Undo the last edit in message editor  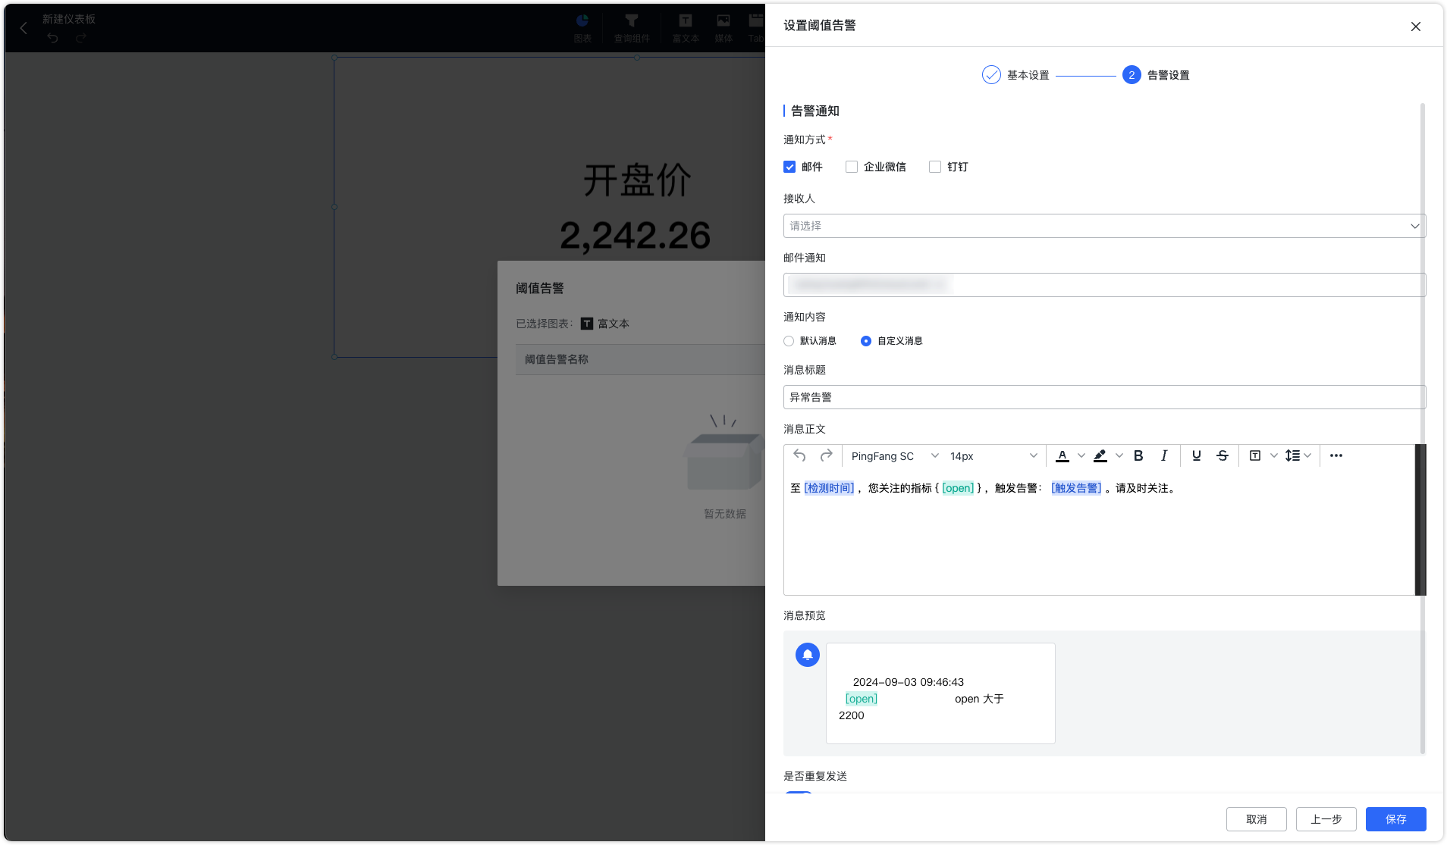click(799, 455)
